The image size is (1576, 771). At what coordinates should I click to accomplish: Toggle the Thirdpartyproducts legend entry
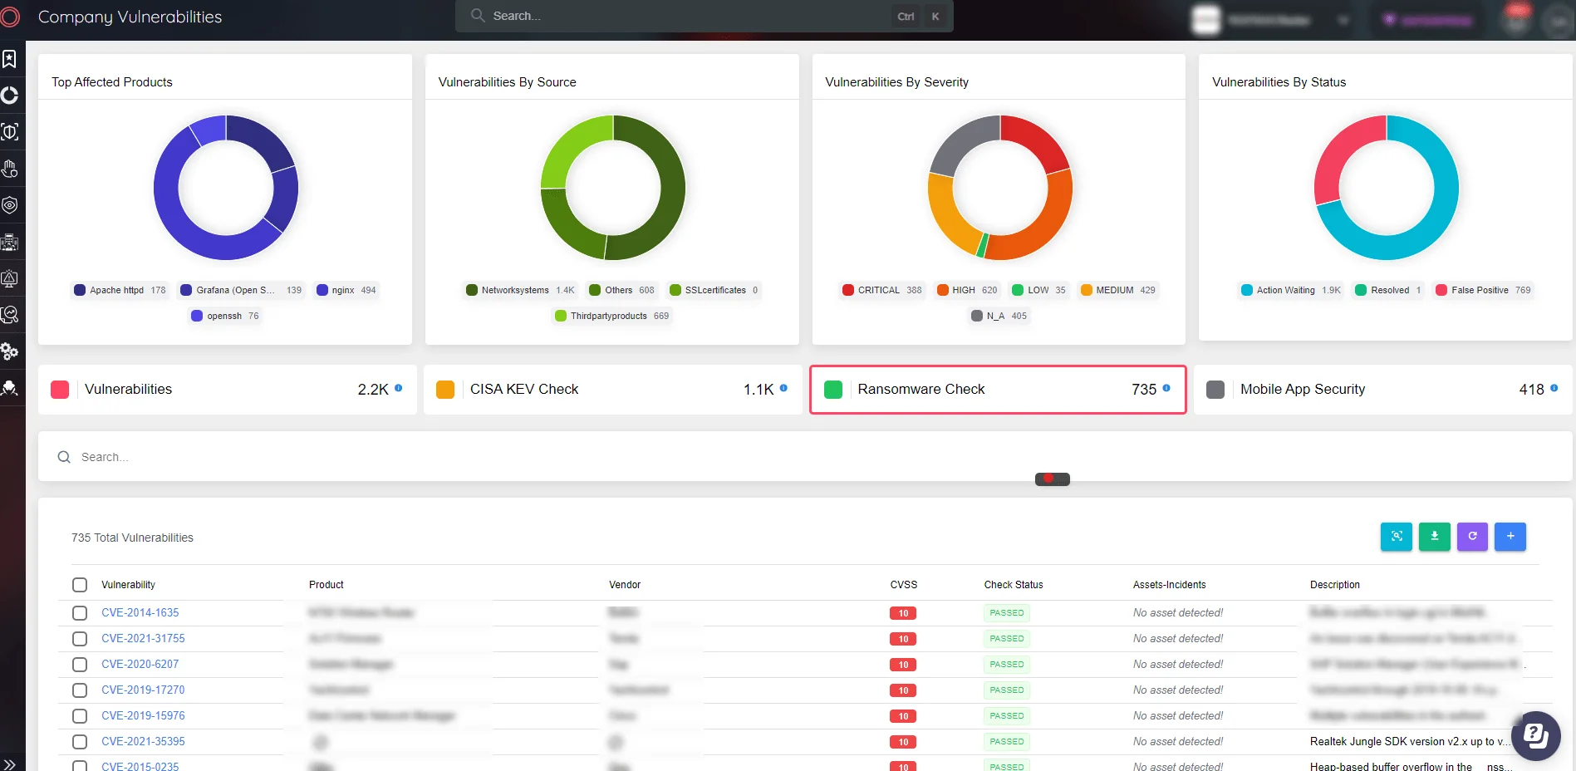[612, 316]
